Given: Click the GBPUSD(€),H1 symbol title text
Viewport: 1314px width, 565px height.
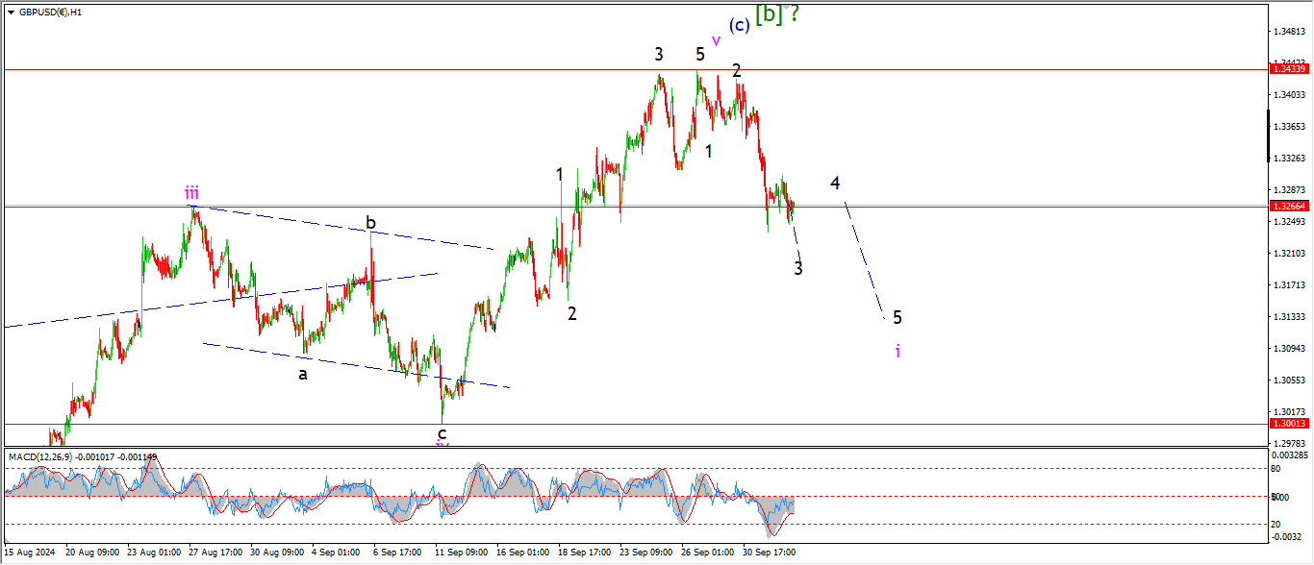Looking at the screenshot, I should click(50, 12).
